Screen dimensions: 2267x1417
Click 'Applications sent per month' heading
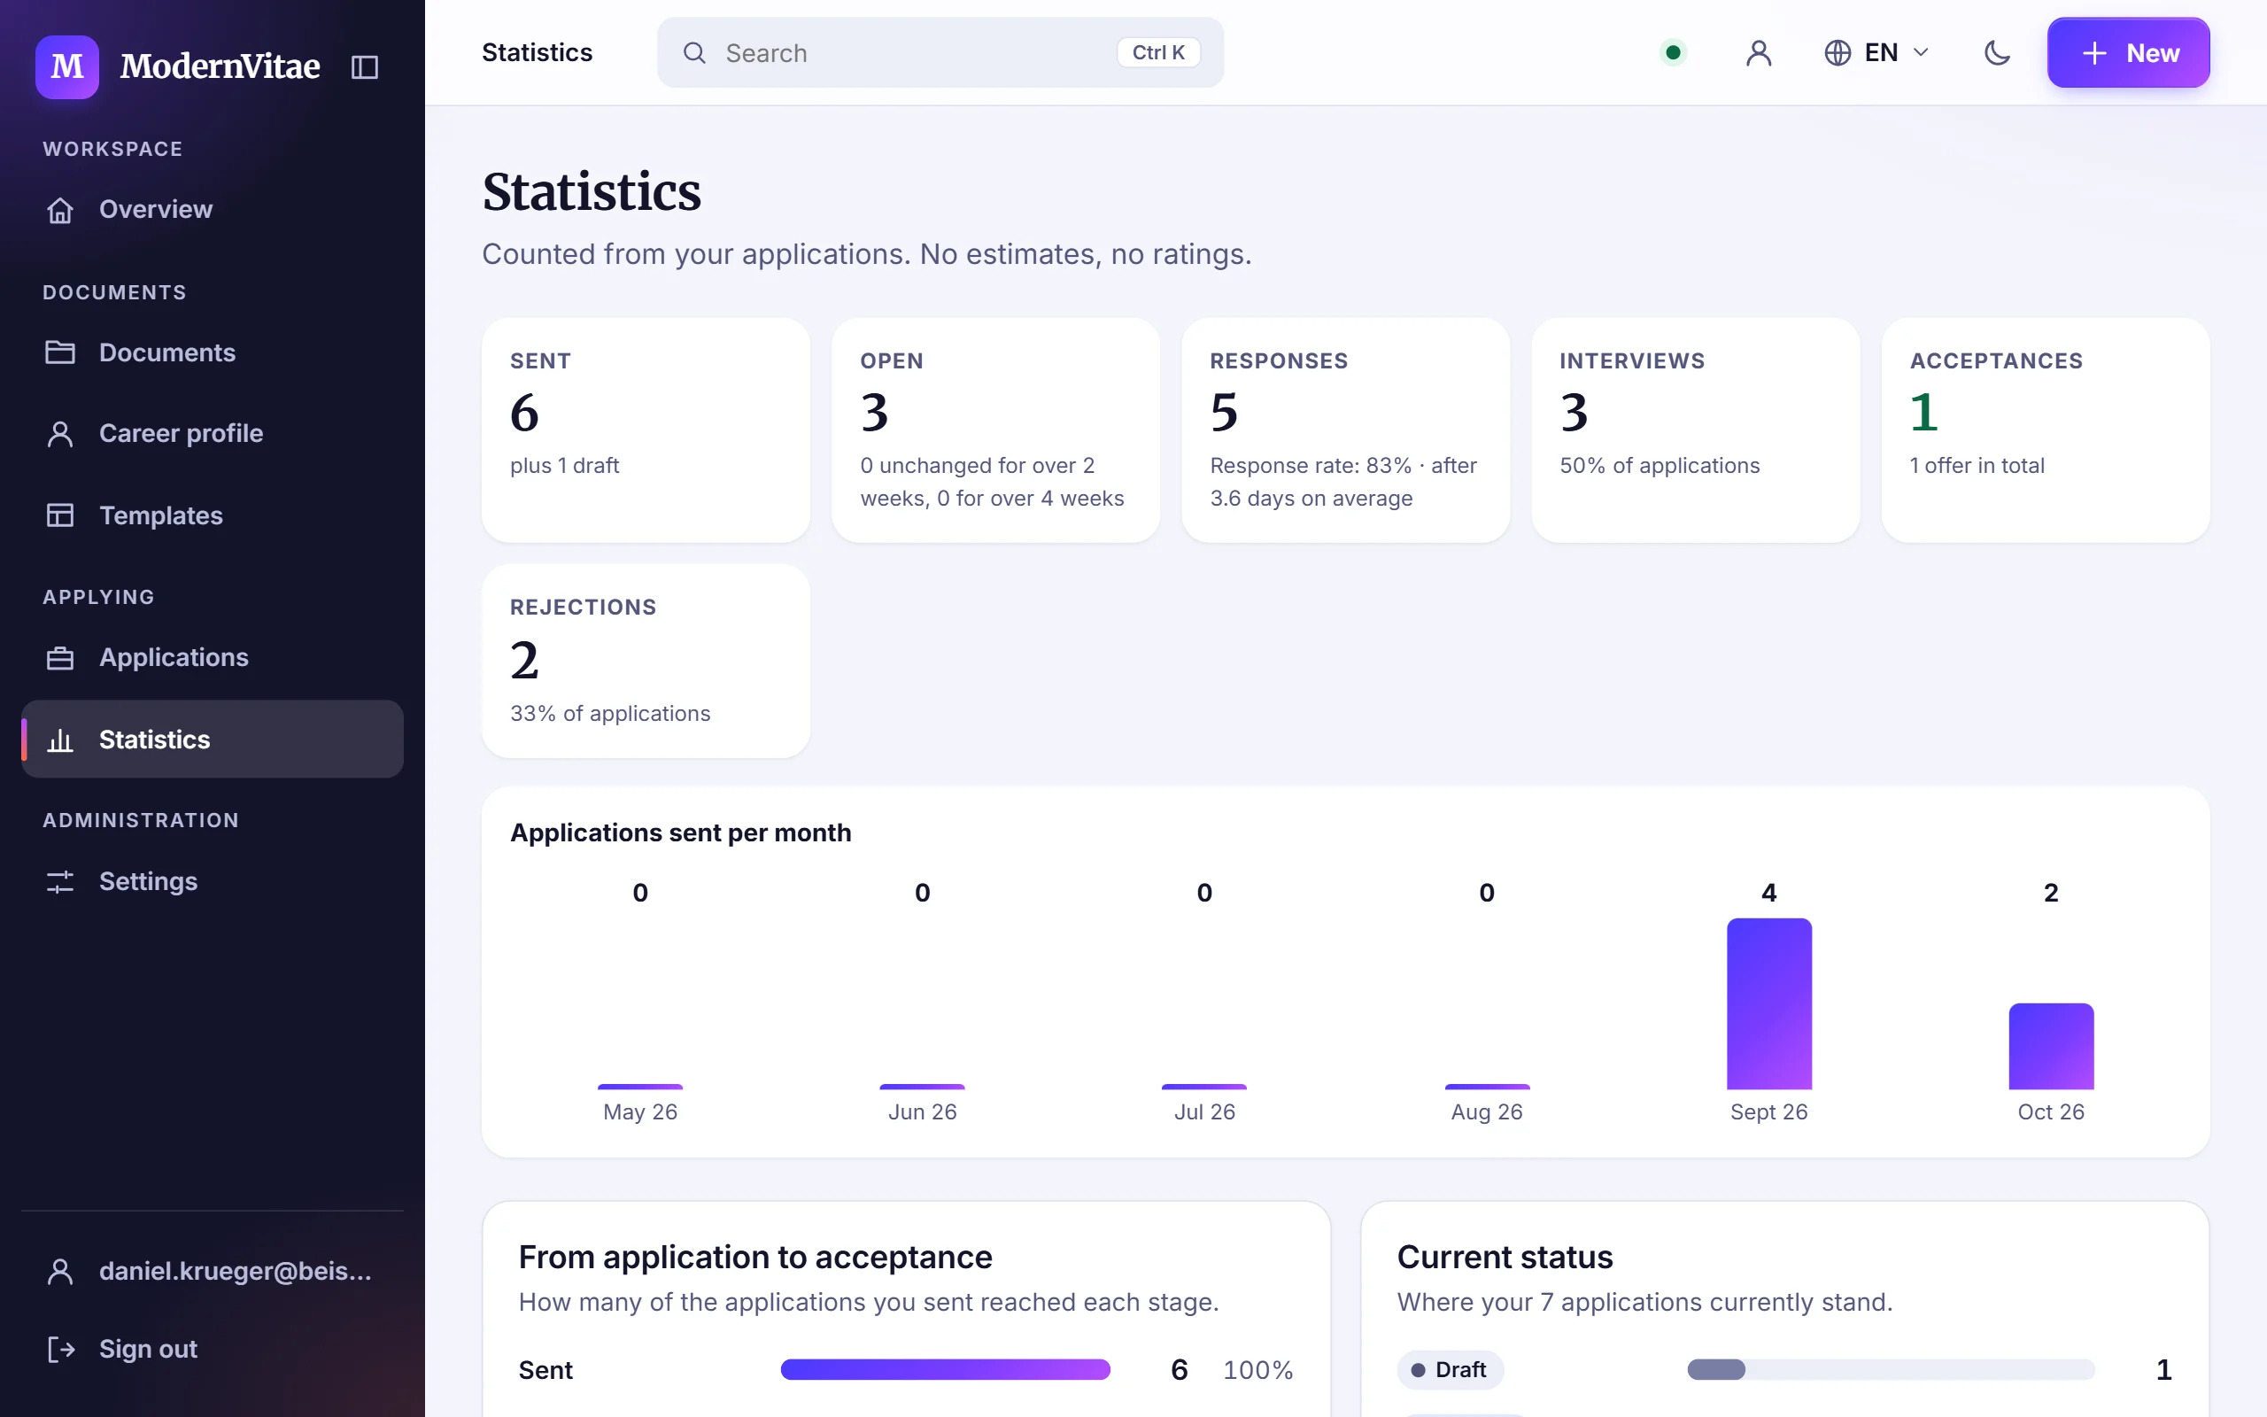click(x=680, y=833)
